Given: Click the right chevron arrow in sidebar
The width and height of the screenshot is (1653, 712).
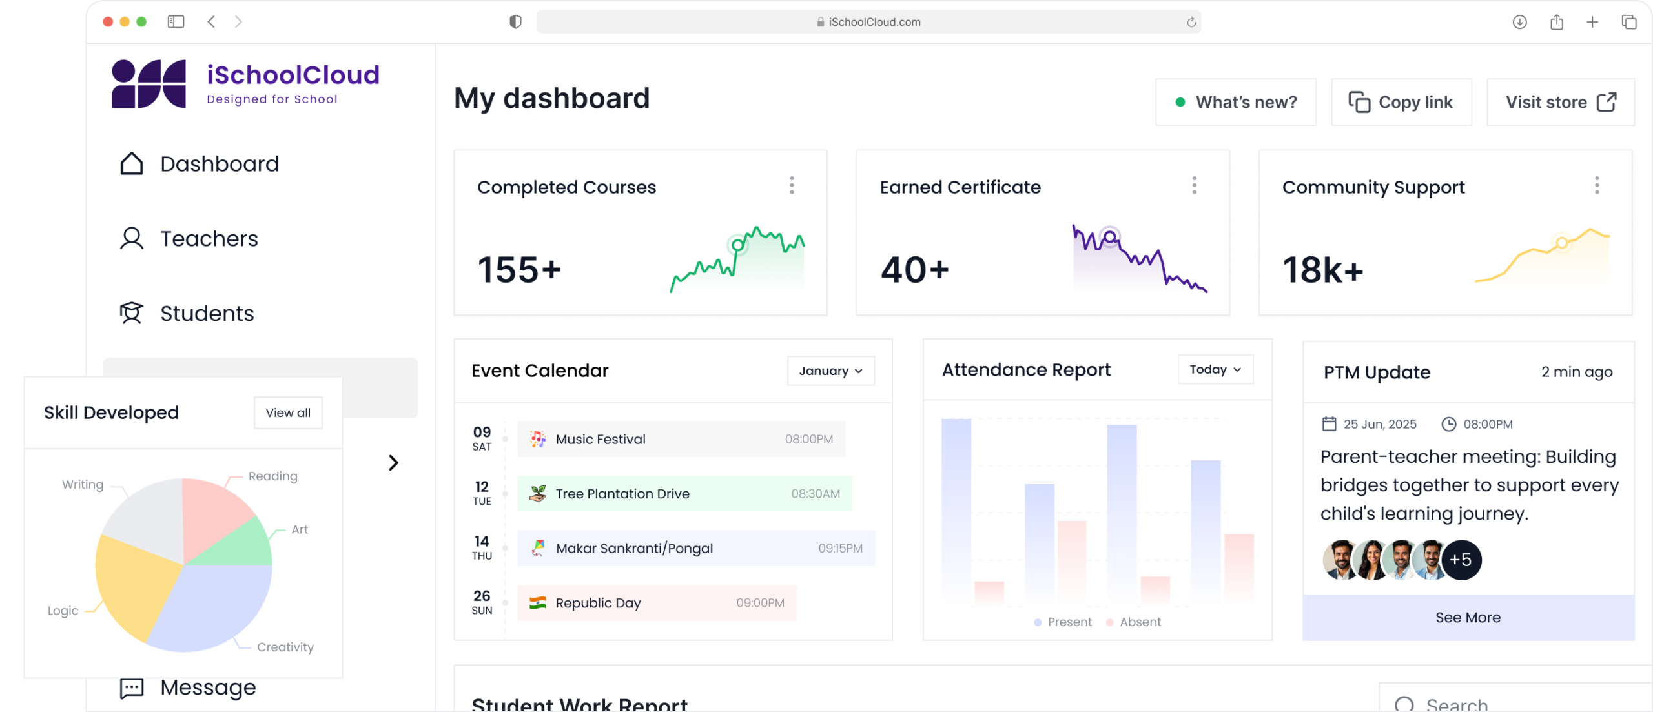Looking at the screenshot, I should (x=393, y=463).
